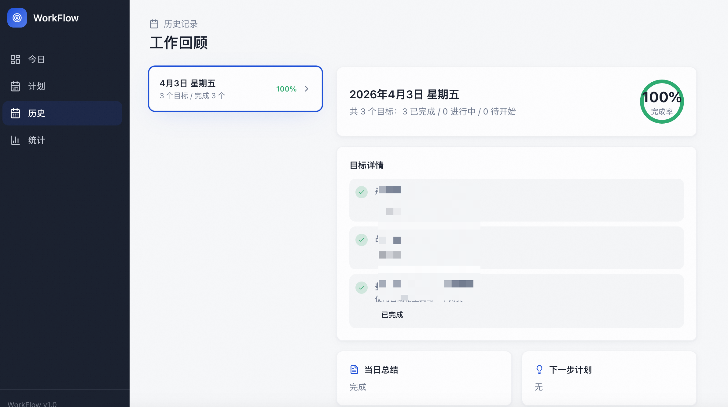Click the 今日 grid icon in sidebar
Viewport: 728px width, 407px height.
coord(15,59)
